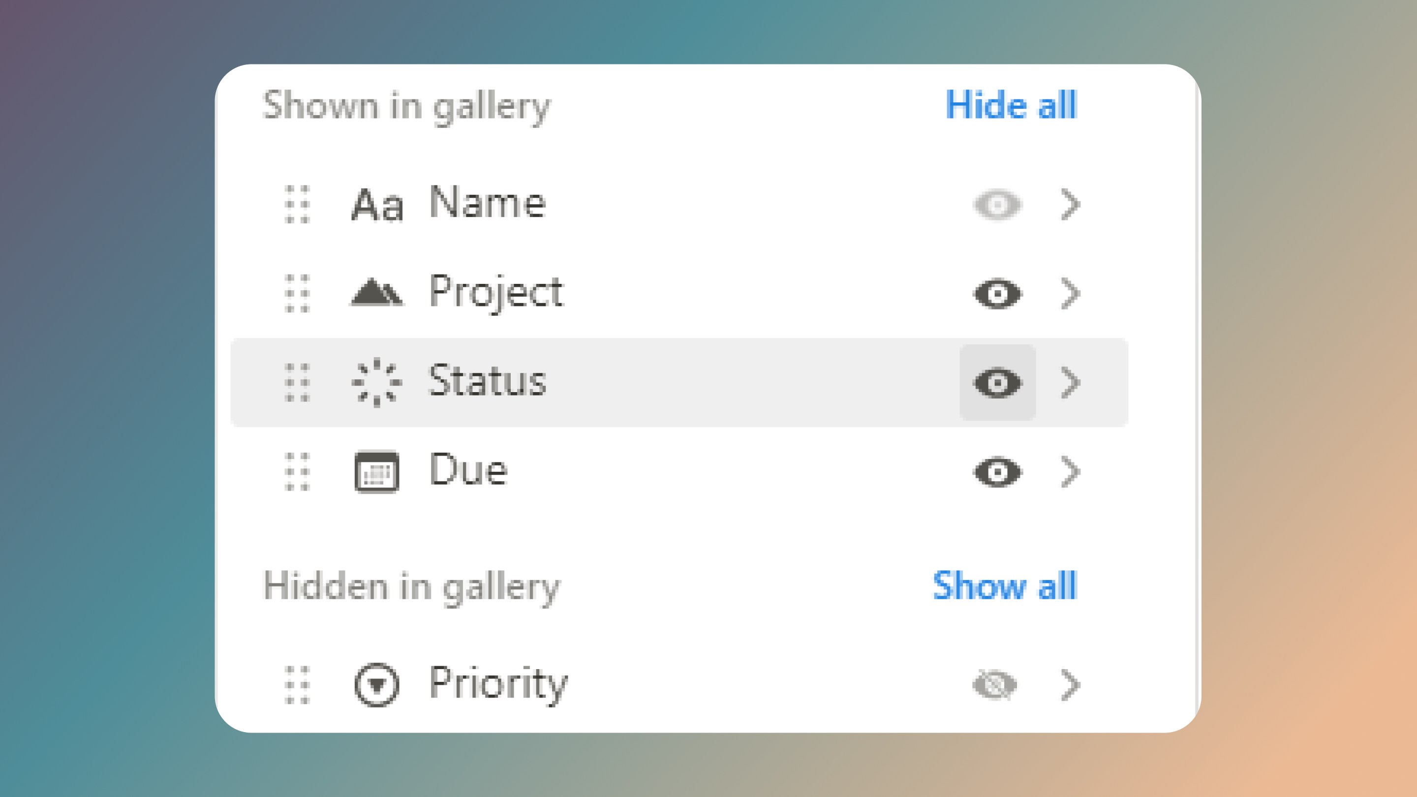
Task: Toggle the Due property's eye visibility icon
Action: click(997, 471)
